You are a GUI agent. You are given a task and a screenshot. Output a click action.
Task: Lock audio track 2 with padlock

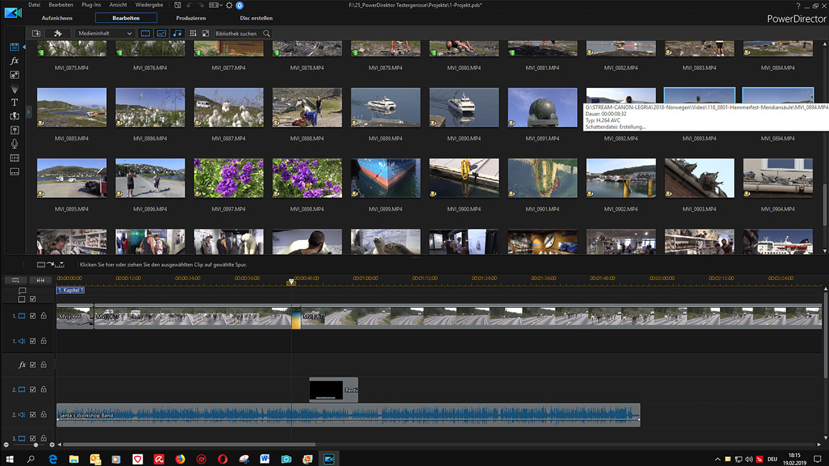click(x=43, y=415)
